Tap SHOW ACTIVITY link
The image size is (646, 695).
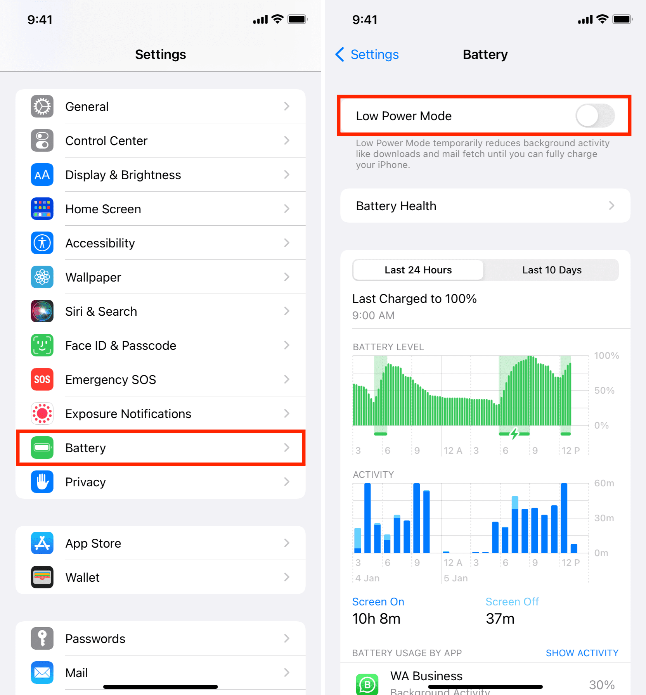(582, 653)
